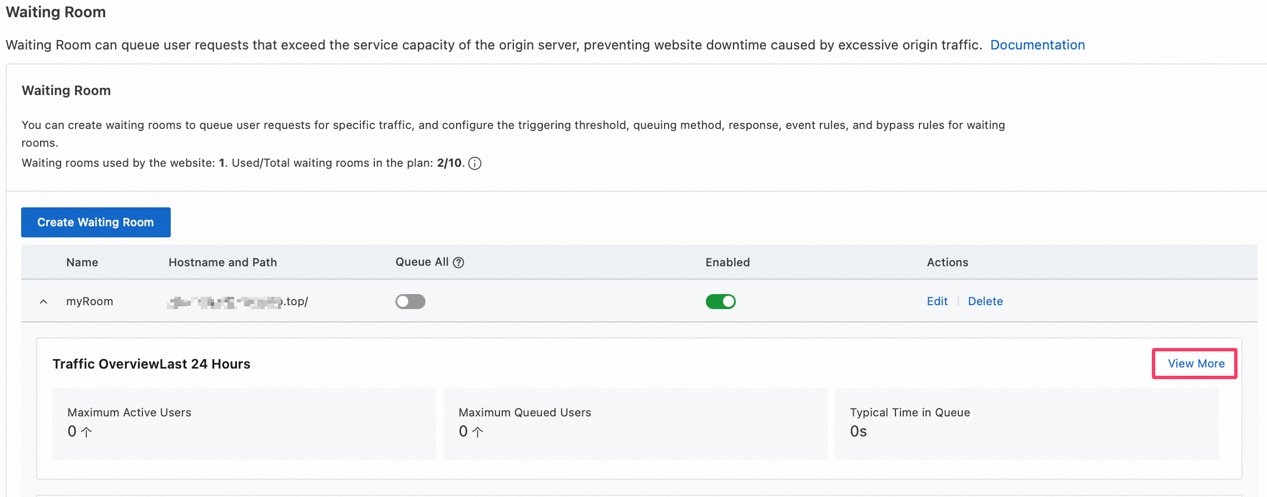This screenshot has width=1267, height=497.
Task: Click the Actions column header
Action: 947,262
